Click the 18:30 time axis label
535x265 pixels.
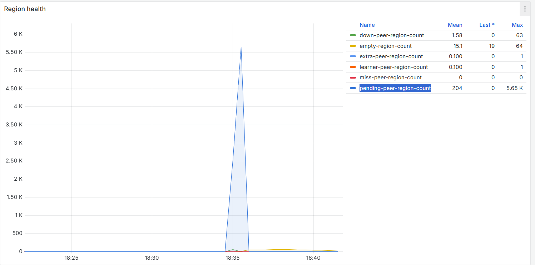click(x=152, y=257)
